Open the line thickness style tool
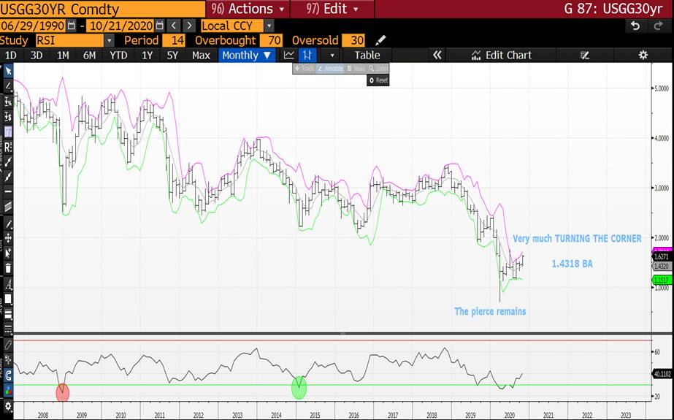674x420 pixels. point(8,314)
